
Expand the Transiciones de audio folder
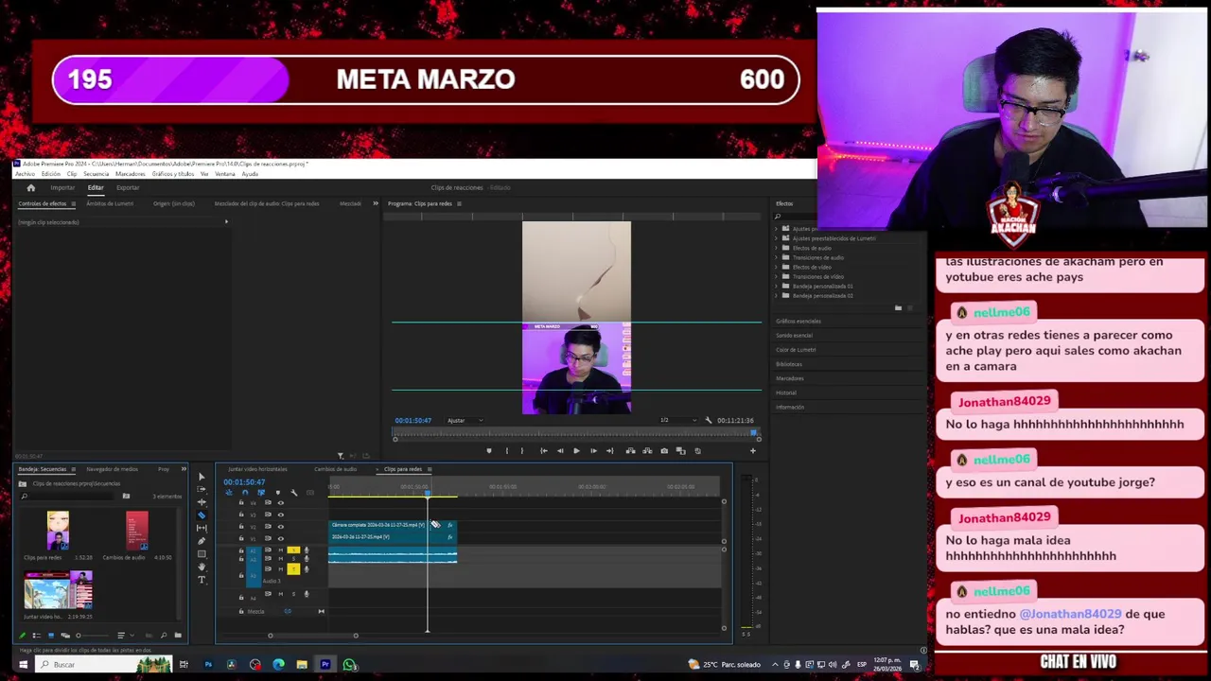point(777,257)
